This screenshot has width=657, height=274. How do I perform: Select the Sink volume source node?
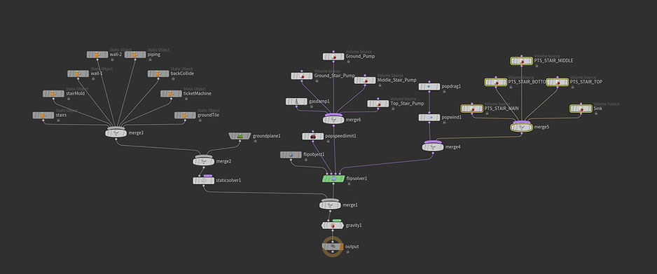[581, 109]
